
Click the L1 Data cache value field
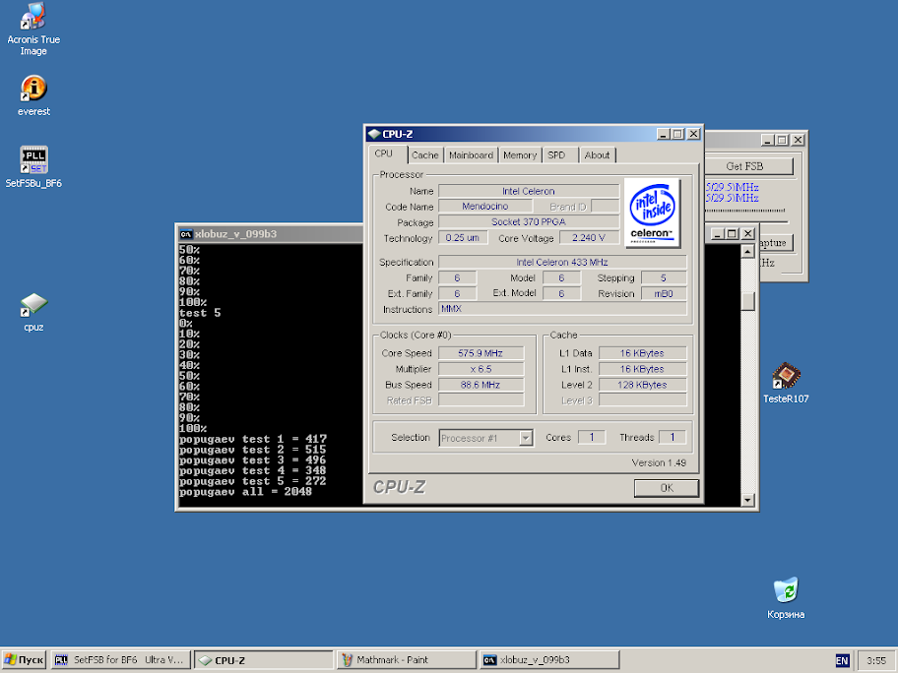642,353
